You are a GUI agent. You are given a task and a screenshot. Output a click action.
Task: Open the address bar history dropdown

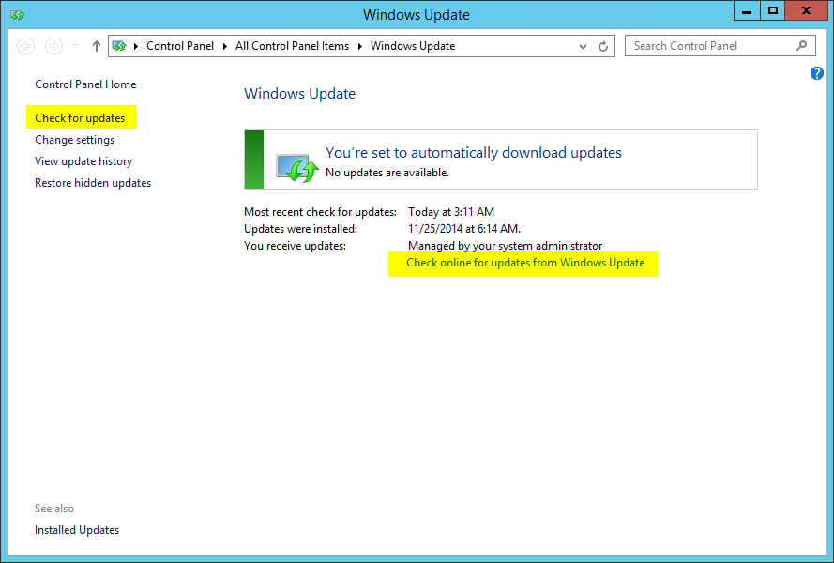[x=583, y=46]
